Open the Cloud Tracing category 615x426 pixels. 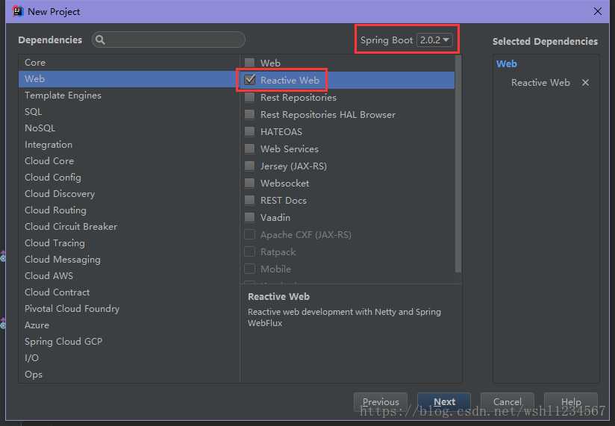click(x=128, y=243)
